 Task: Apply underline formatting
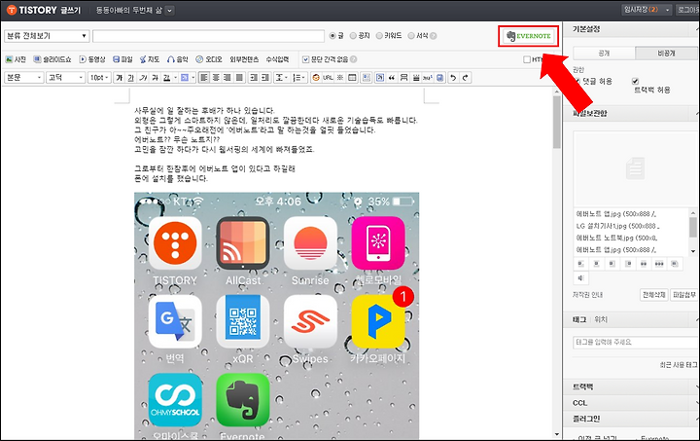coord(131,78)
